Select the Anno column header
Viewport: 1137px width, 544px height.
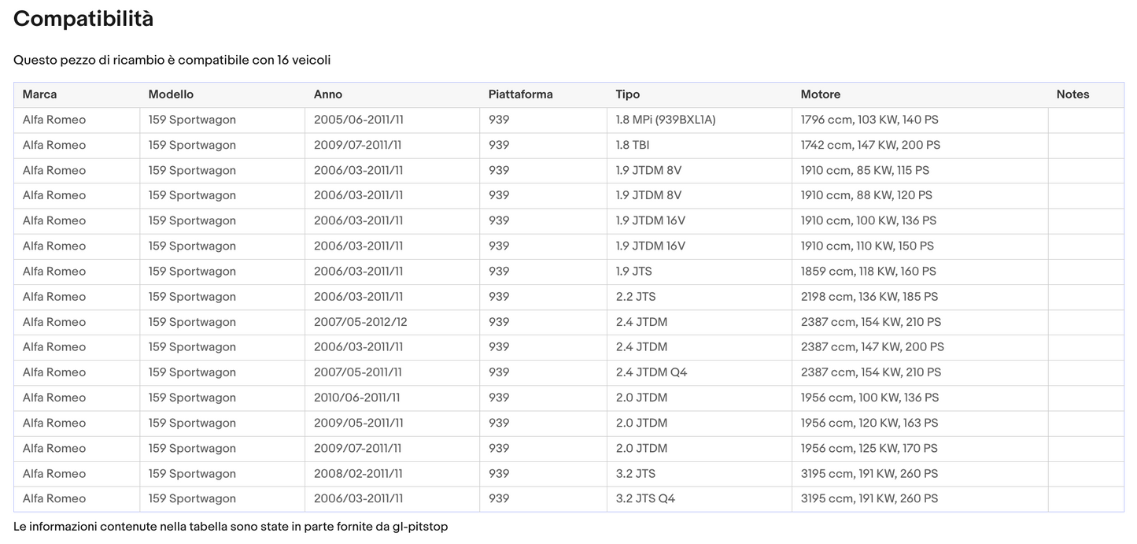coord(327,94)
